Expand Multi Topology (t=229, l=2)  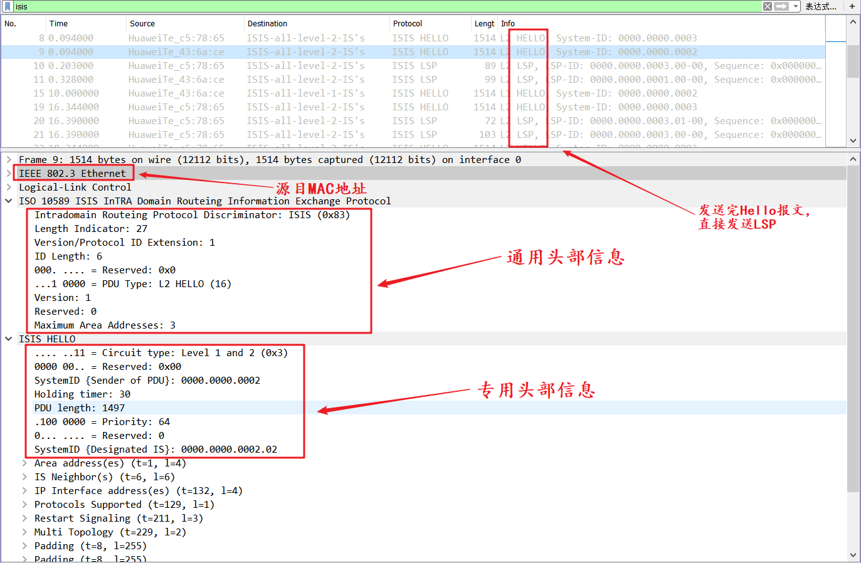point(24,532)
